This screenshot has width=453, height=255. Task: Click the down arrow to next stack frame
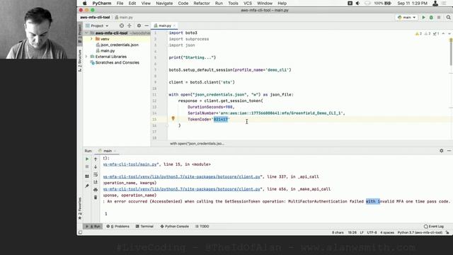pos(96,167)
